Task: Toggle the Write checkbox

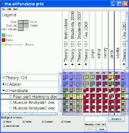Action: pos(24,122)
